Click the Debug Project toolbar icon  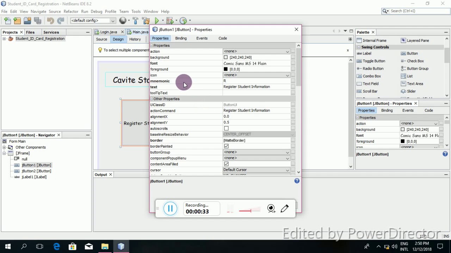tap(170, 21)
